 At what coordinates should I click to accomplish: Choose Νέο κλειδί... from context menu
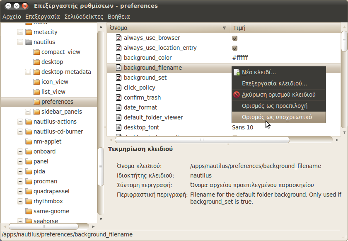pos(279,73)
